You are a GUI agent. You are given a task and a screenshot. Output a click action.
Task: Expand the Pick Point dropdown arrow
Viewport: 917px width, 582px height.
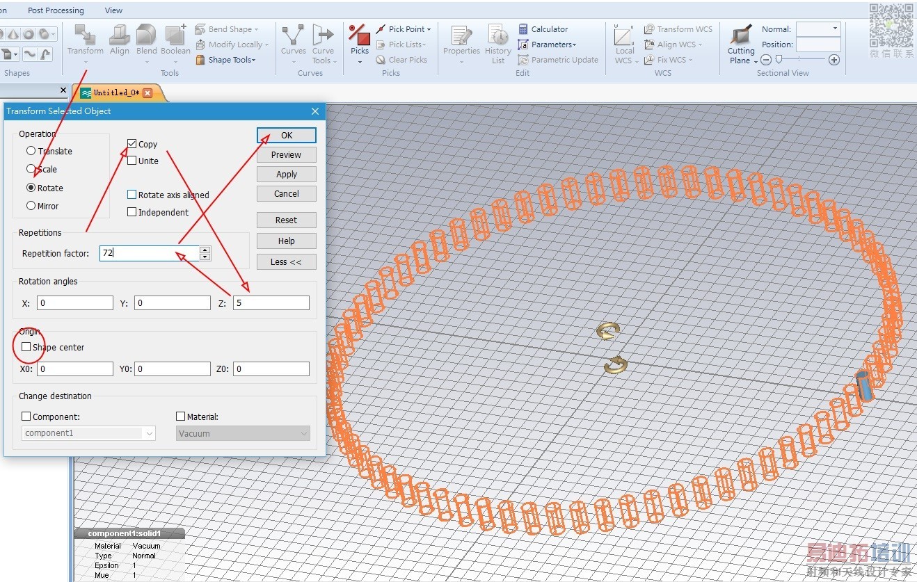[429, 29]
